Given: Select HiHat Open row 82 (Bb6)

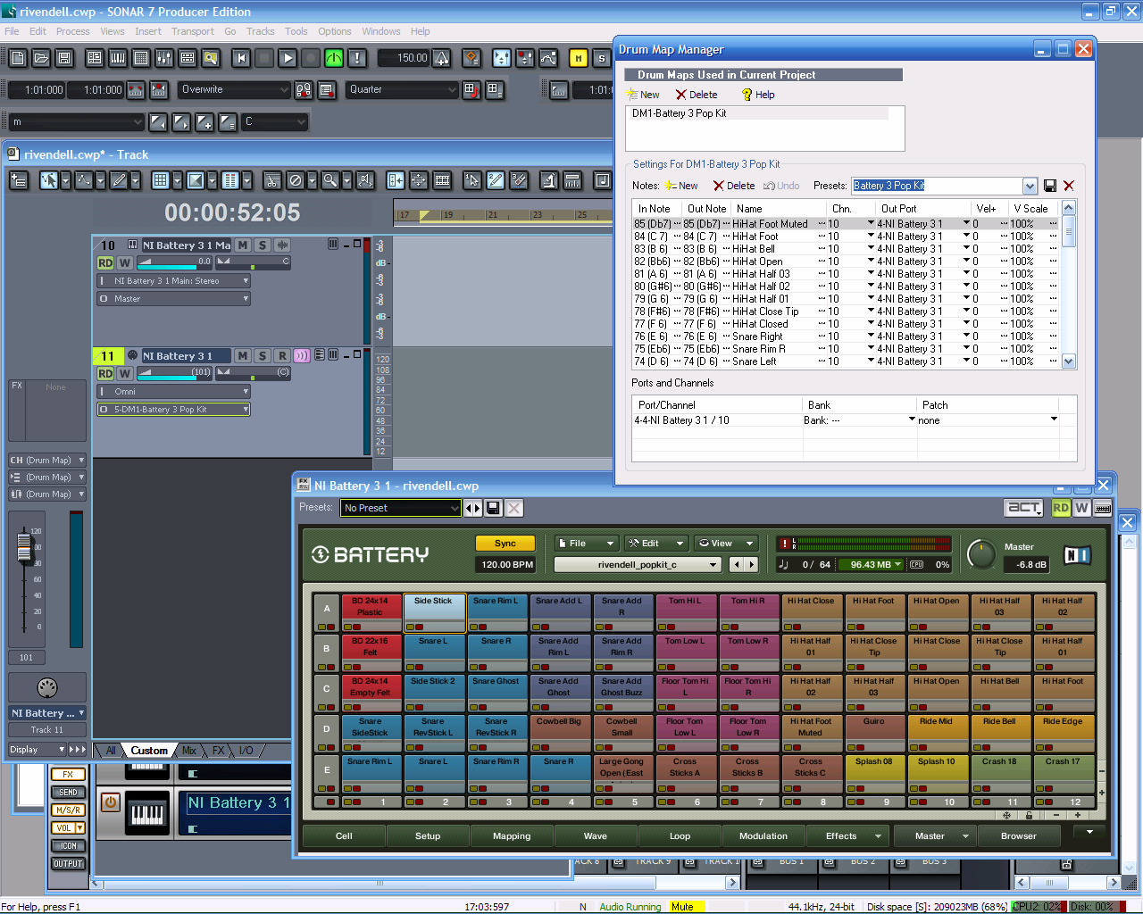Looking at the screenshot, I should 846,262.
